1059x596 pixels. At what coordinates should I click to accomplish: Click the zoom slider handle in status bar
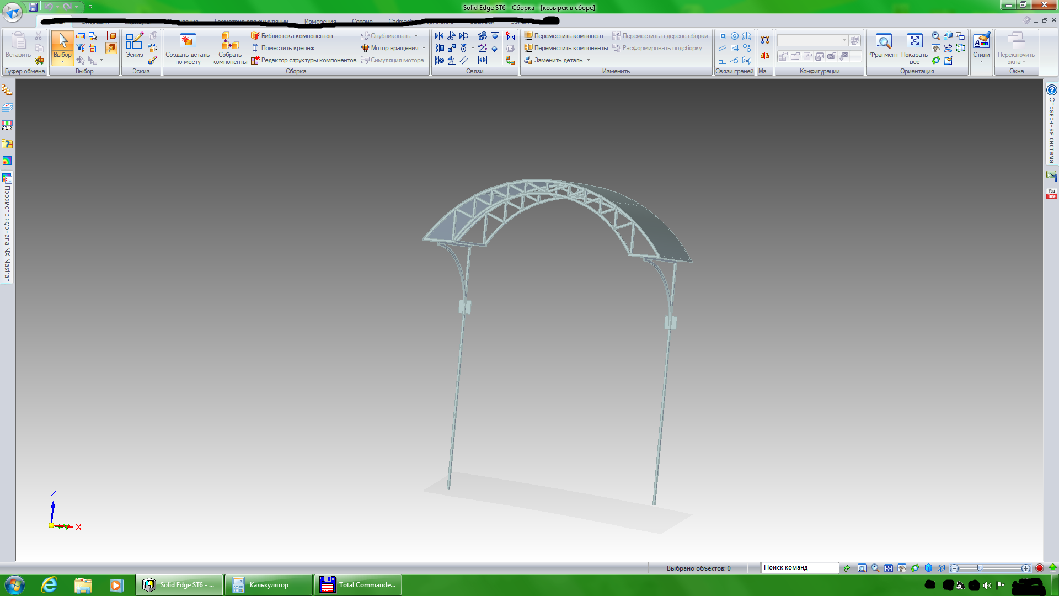tap(980, 568)
